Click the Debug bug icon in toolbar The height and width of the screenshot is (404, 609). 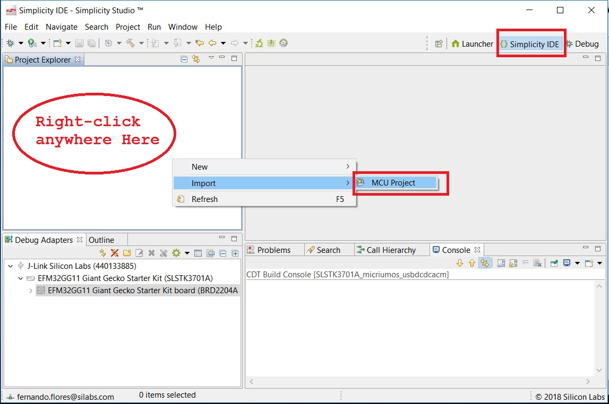tap(10, 43)
